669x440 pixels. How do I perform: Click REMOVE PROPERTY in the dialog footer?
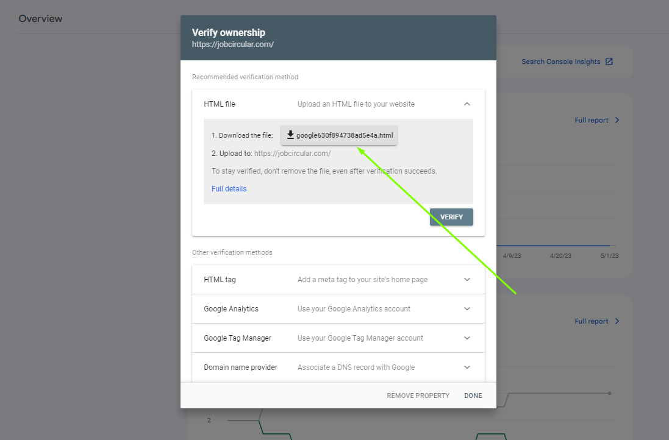(x=418, y=396)
